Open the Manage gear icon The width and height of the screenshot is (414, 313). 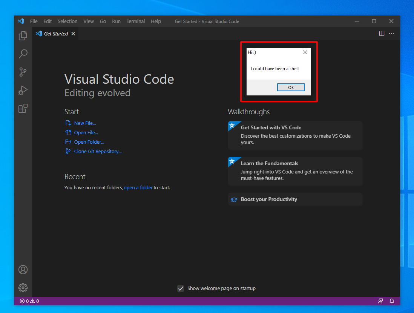pos(23,288)
